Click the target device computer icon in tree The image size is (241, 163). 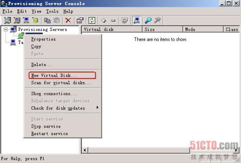(x=13, y=42)
